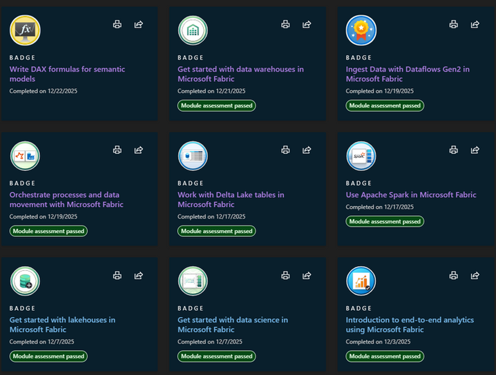Click assessment passed tag on data warehouses
The width and height of the screenshot is (496, 375).
point(217,105)
